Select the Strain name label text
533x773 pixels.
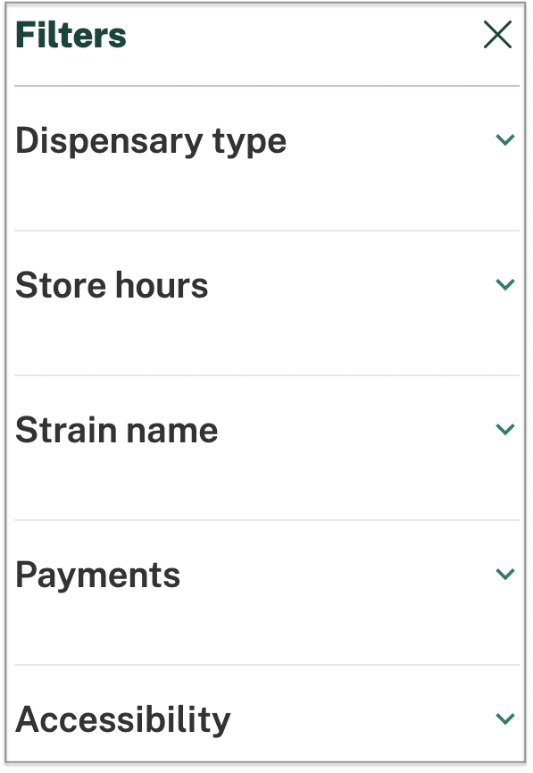pyautogui.click(x=117, y=429)
